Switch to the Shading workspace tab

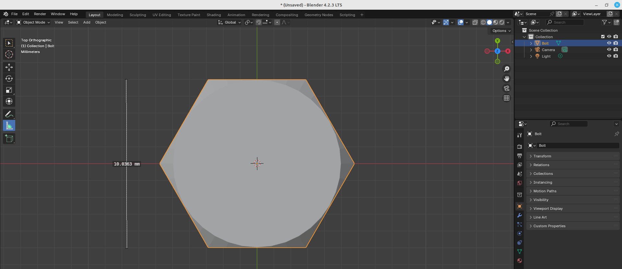(x=214, y=15)
